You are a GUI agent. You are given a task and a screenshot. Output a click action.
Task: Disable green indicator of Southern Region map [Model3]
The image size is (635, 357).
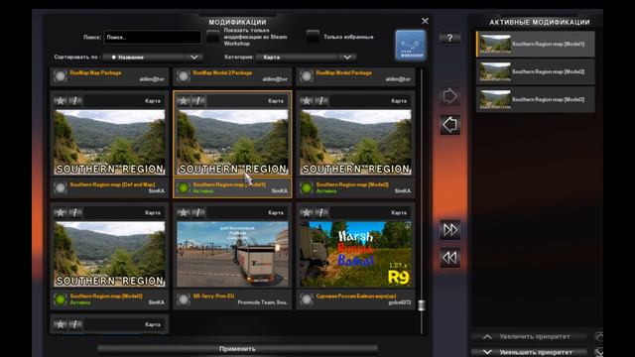(x=61, y=299)
